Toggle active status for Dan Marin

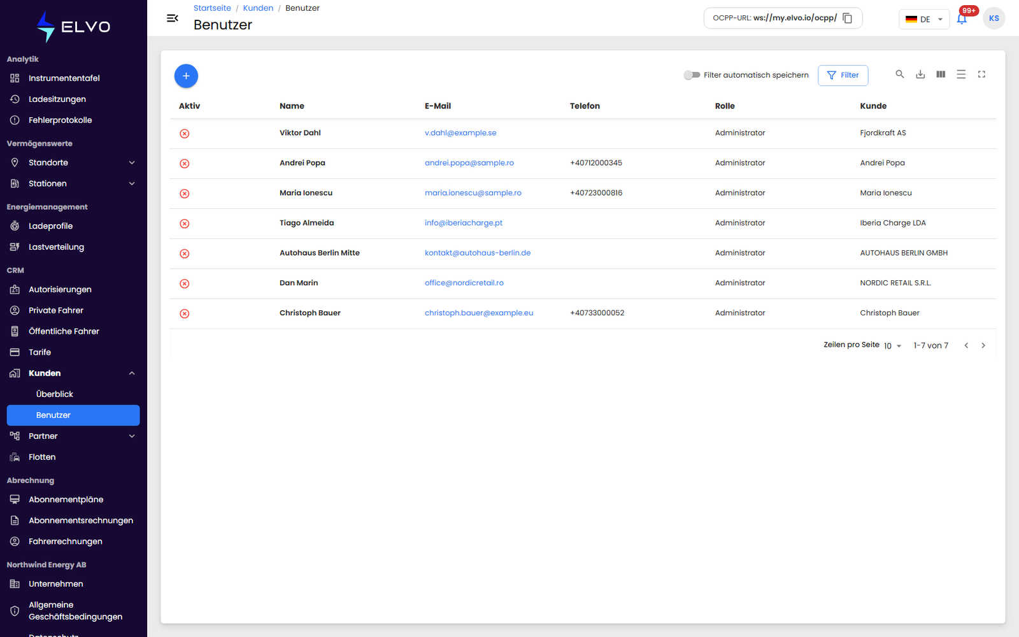[185, 283]
